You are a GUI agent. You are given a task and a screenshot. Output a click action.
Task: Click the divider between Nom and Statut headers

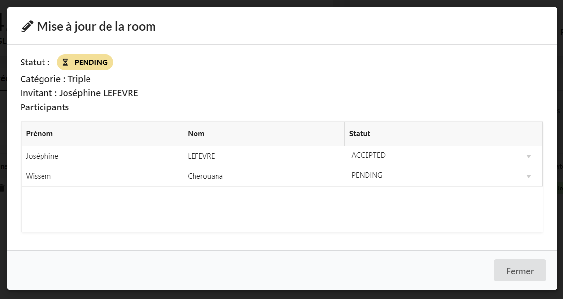click(345, 134)
